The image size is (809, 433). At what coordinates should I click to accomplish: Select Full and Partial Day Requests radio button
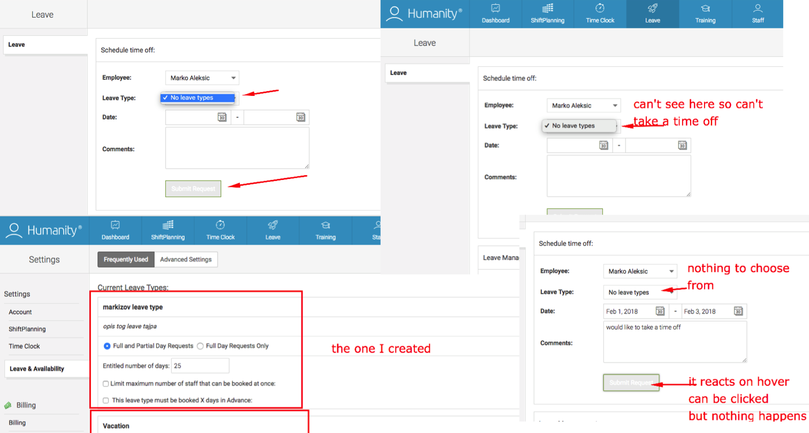click(x=108, y=346)
